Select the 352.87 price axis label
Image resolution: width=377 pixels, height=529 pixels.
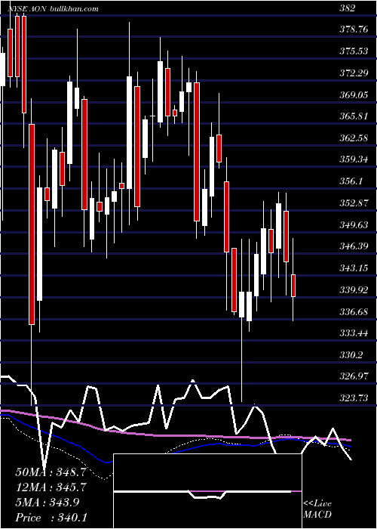(354, 203)
